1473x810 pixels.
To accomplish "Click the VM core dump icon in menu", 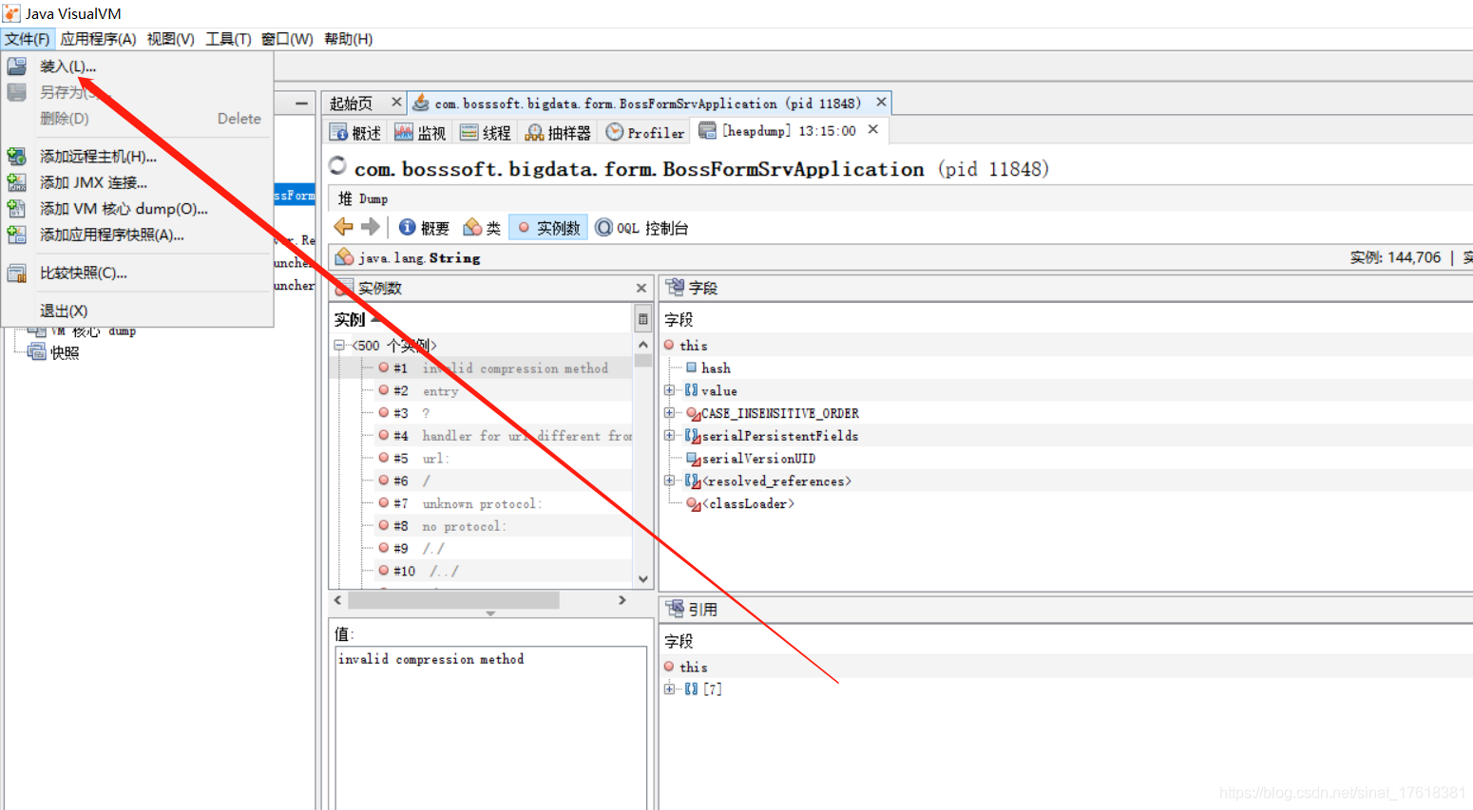I will [x=17, y=209].
